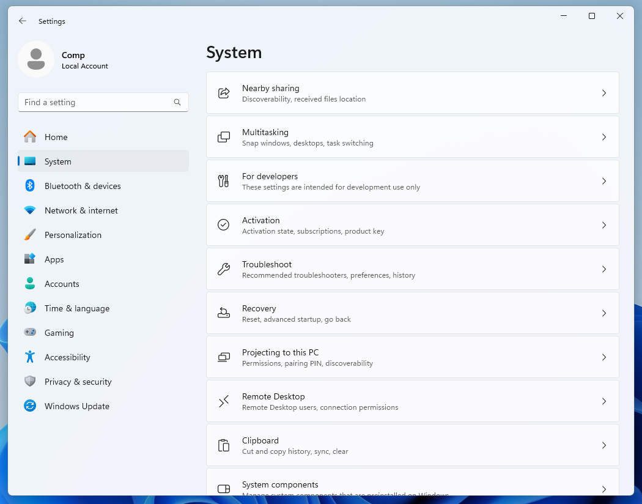Click the Network wifi icon in sidebar

click(30, 210)
